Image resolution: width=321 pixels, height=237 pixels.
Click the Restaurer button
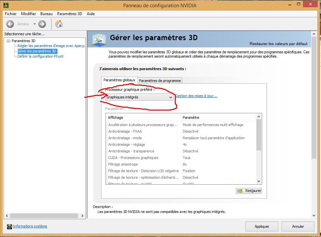249,191
